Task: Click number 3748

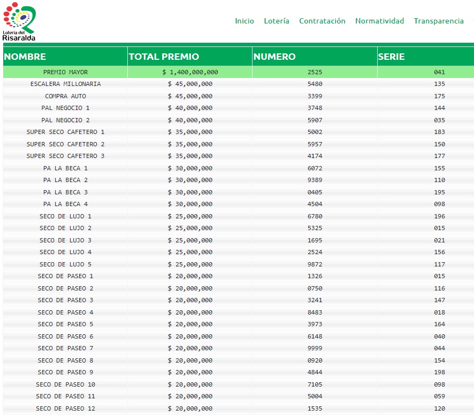Action: [315, 108]
